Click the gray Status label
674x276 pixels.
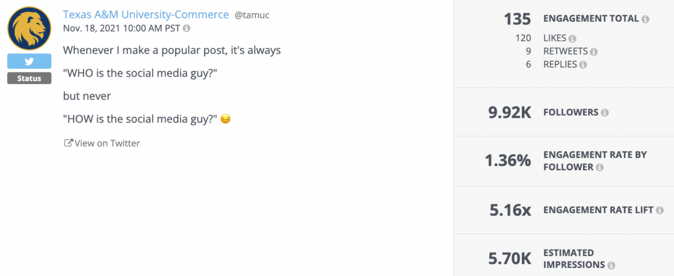click(x=29, y=79)
